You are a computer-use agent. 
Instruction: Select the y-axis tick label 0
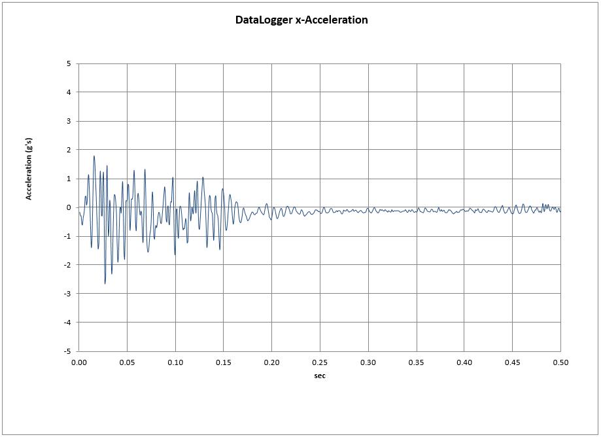point(69,207)
